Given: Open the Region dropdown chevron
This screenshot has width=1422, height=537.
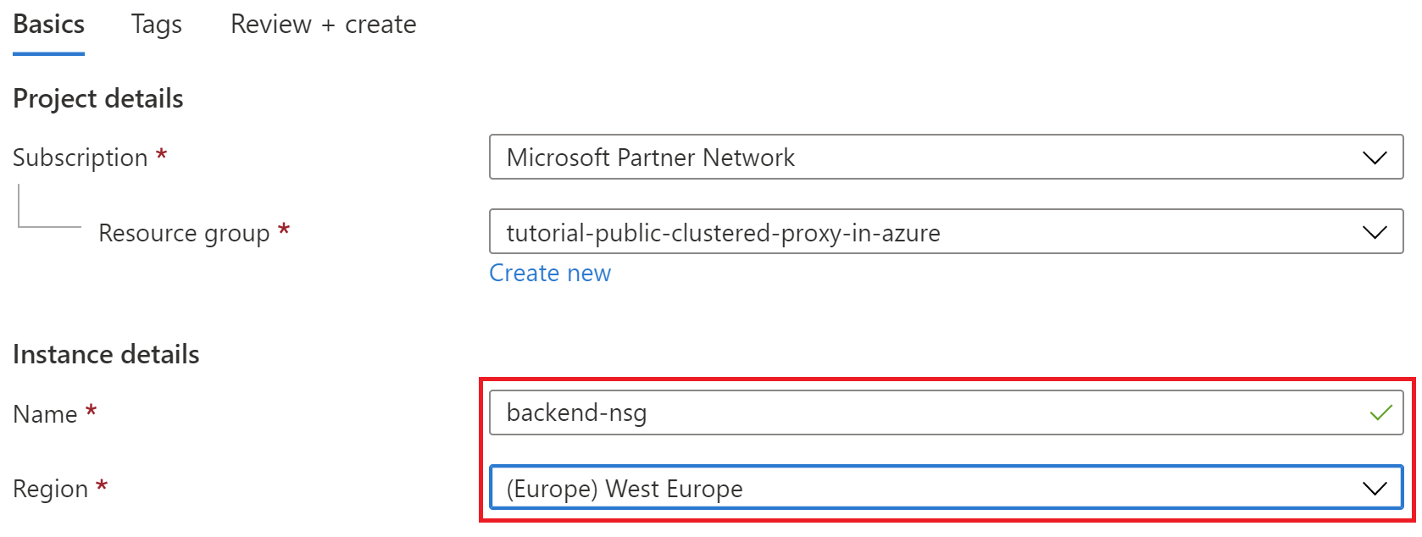Looking at the screenshot, I should click(x=1373, y=489).
